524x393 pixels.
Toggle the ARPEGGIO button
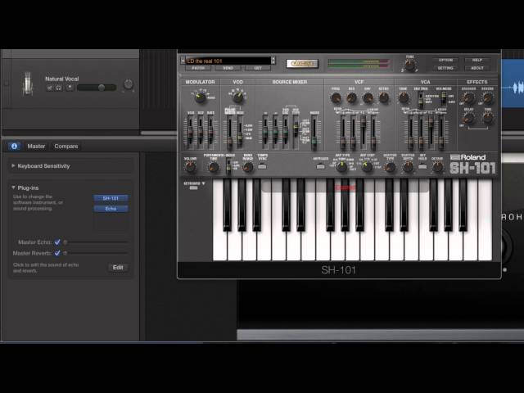tap(320, 166)
